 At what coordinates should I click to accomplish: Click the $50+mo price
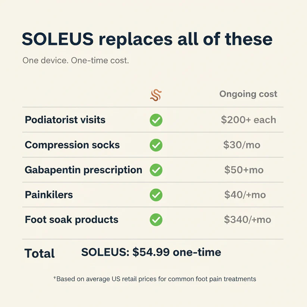(x=244, y=170)
